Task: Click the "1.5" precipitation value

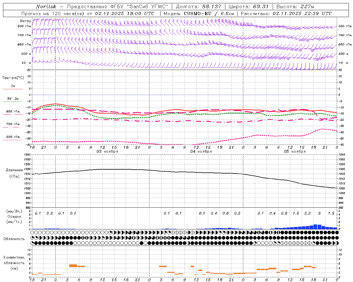Action: pyautogui.click(x=296, y=213)
